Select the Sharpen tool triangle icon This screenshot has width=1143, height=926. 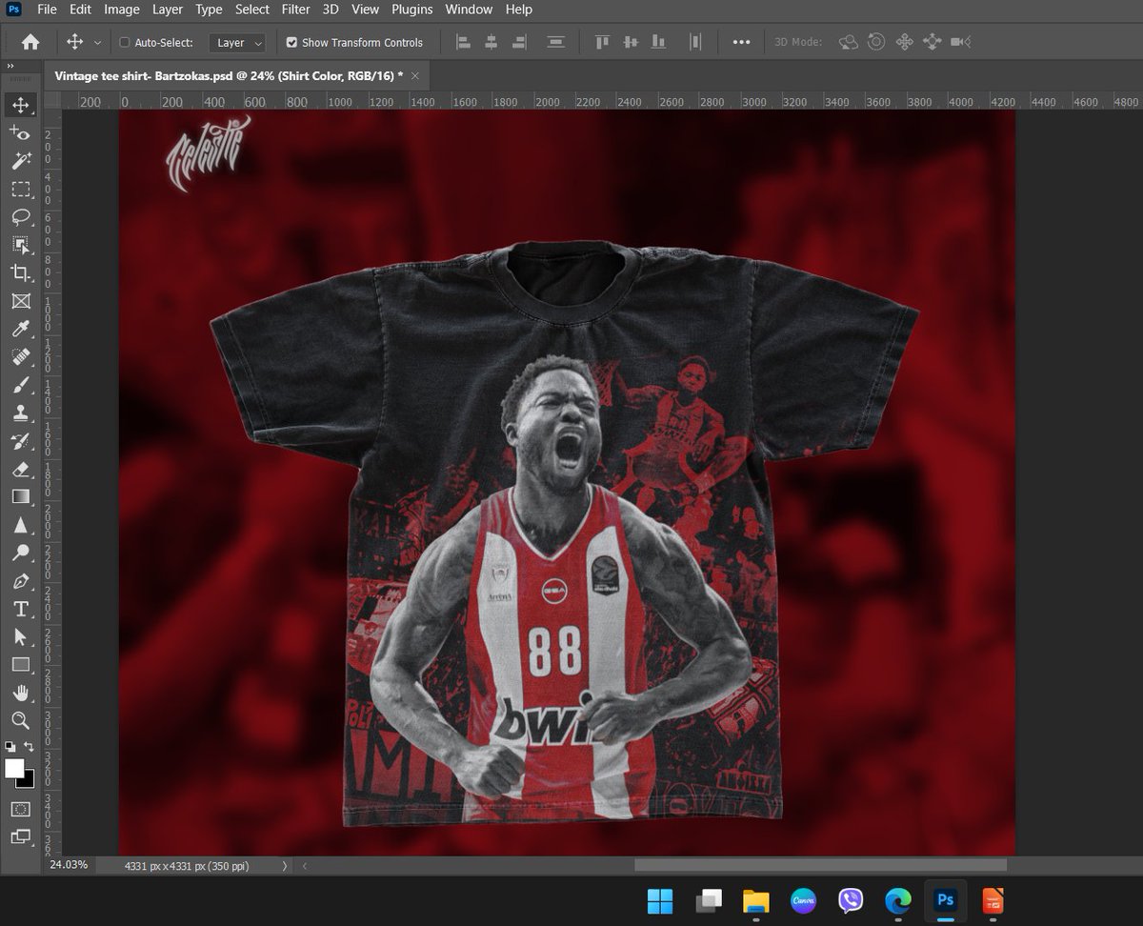(x=20, y=525)
